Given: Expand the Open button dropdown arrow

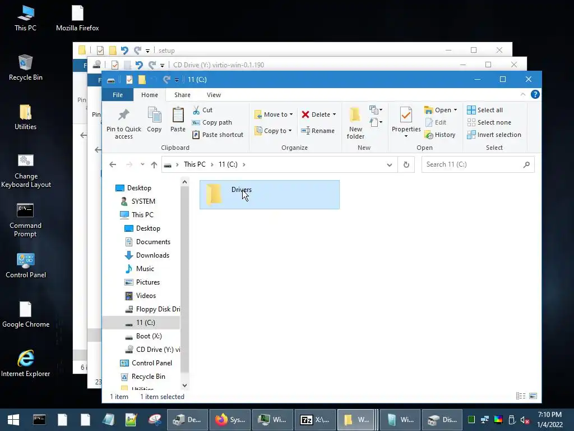Looking at the screenshot, I should click(455, 110).
